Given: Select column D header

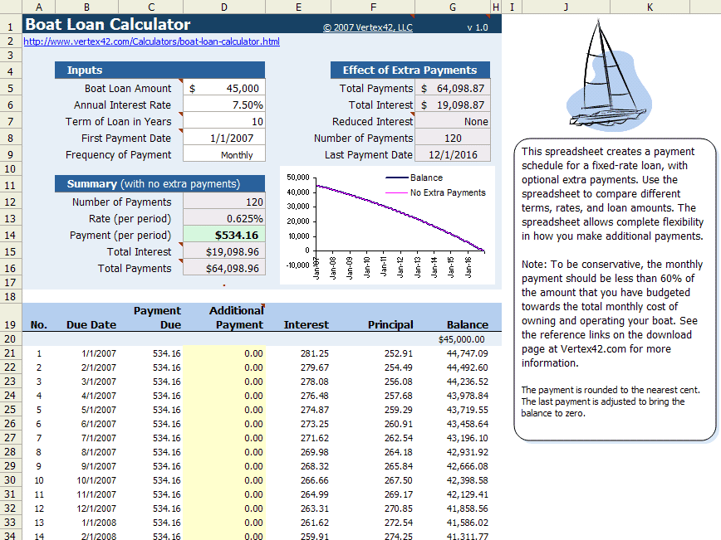Looking at the screenshot, I should click(223, 7).
